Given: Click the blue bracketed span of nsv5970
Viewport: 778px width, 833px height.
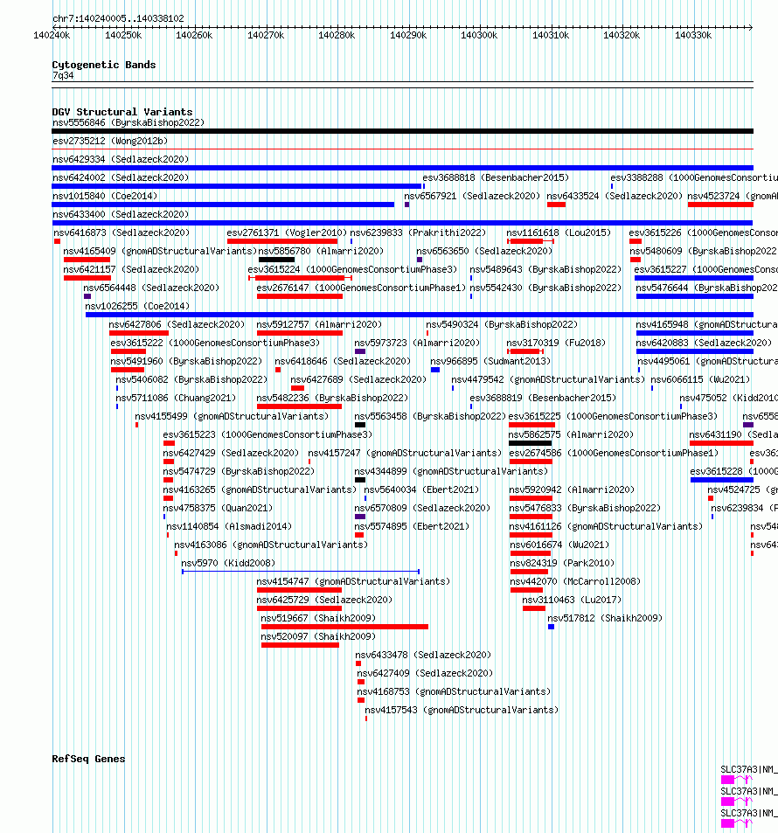Looking at the screenshot, I should (x=301, y=572).
